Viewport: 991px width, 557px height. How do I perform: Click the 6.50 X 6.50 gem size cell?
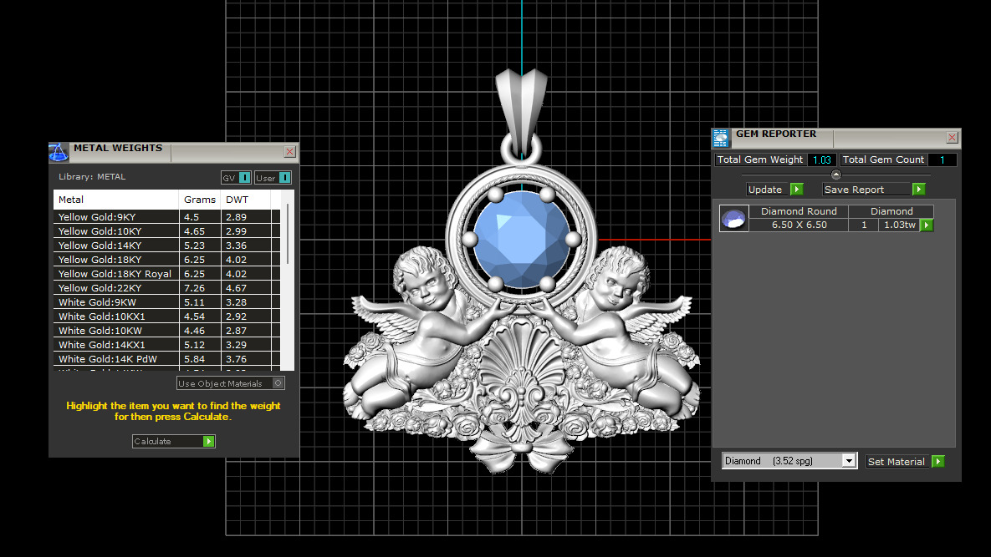tap(799, 225)
